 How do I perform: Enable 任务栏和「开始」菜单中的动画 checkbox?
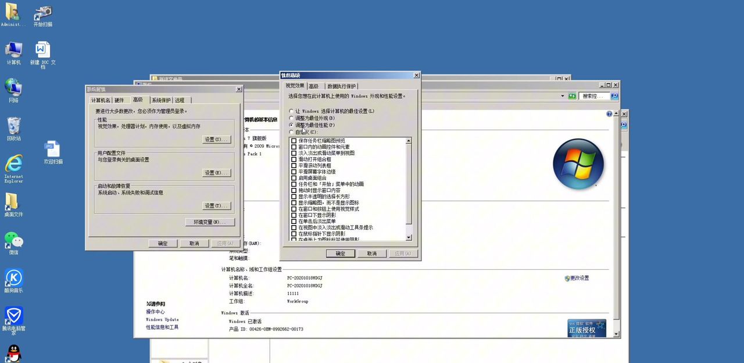[294, 184]
